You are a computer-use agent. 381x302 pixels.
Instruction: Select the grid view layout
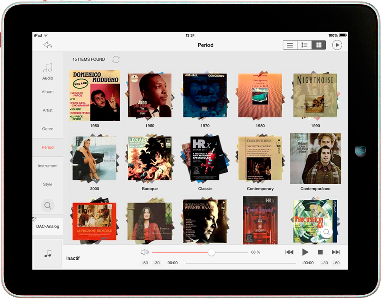coord(319,45)
